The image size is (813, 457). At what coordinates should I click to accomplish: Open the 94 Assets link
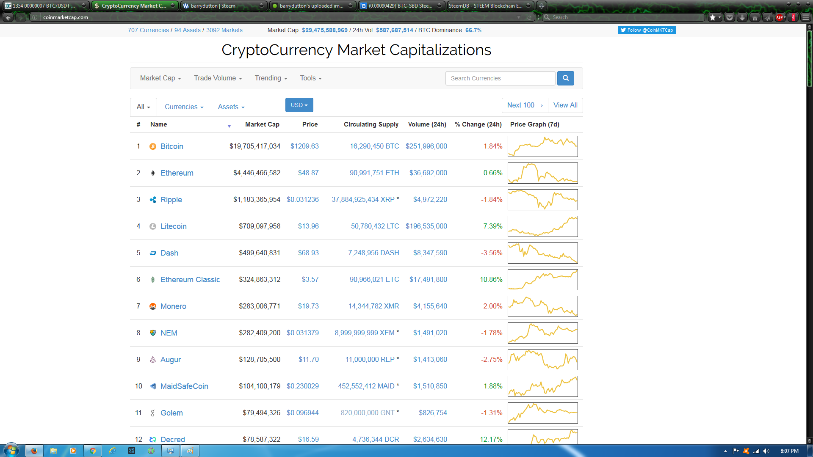[188, 30]
